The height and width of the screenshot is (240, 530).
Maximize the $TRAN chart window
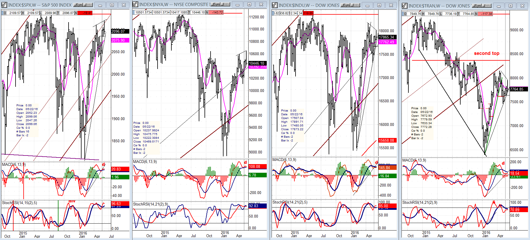tap(510, 5)
